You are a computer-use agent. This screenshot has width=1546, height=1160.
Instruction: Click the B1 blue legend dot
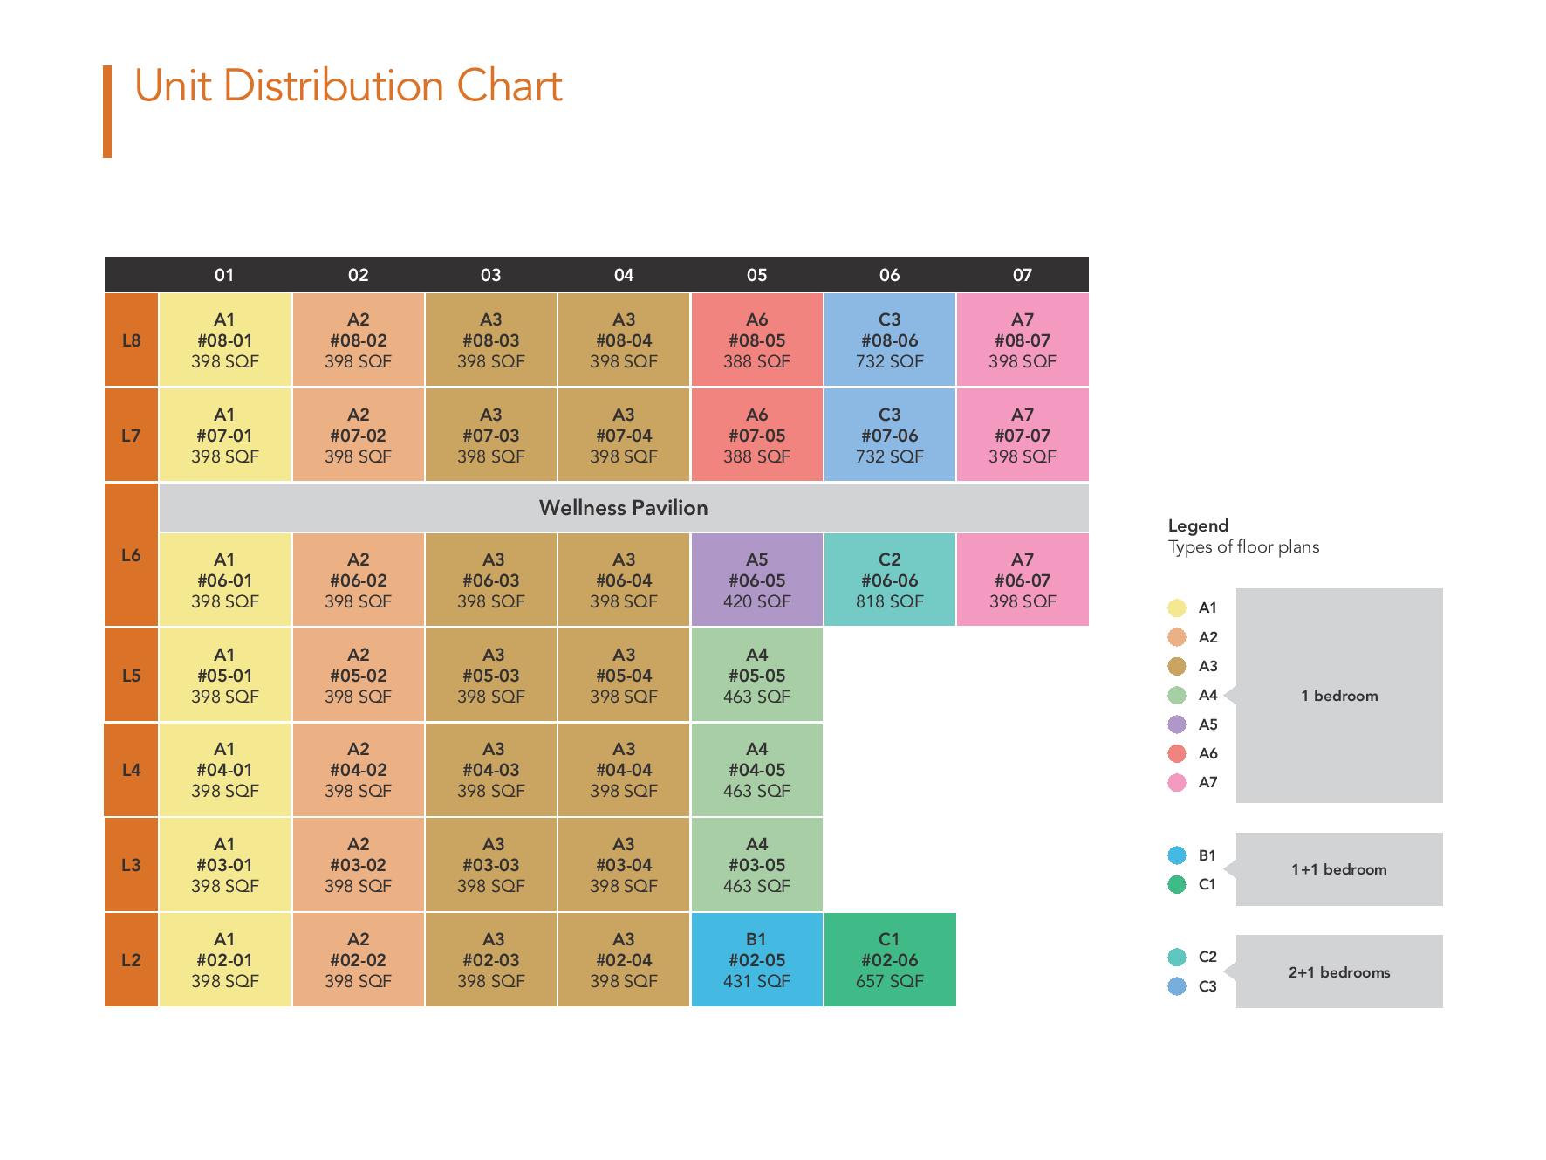point(1177,855)
